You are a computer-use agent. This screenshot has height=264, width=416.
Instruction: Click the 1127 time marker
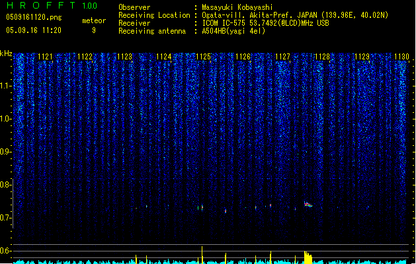pos(282,57)
